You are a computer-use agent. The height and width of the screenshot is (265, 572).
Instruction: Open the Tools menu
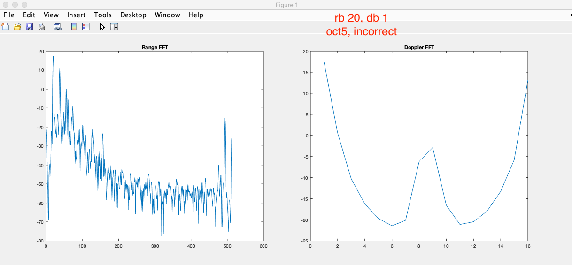click(103, 15)
